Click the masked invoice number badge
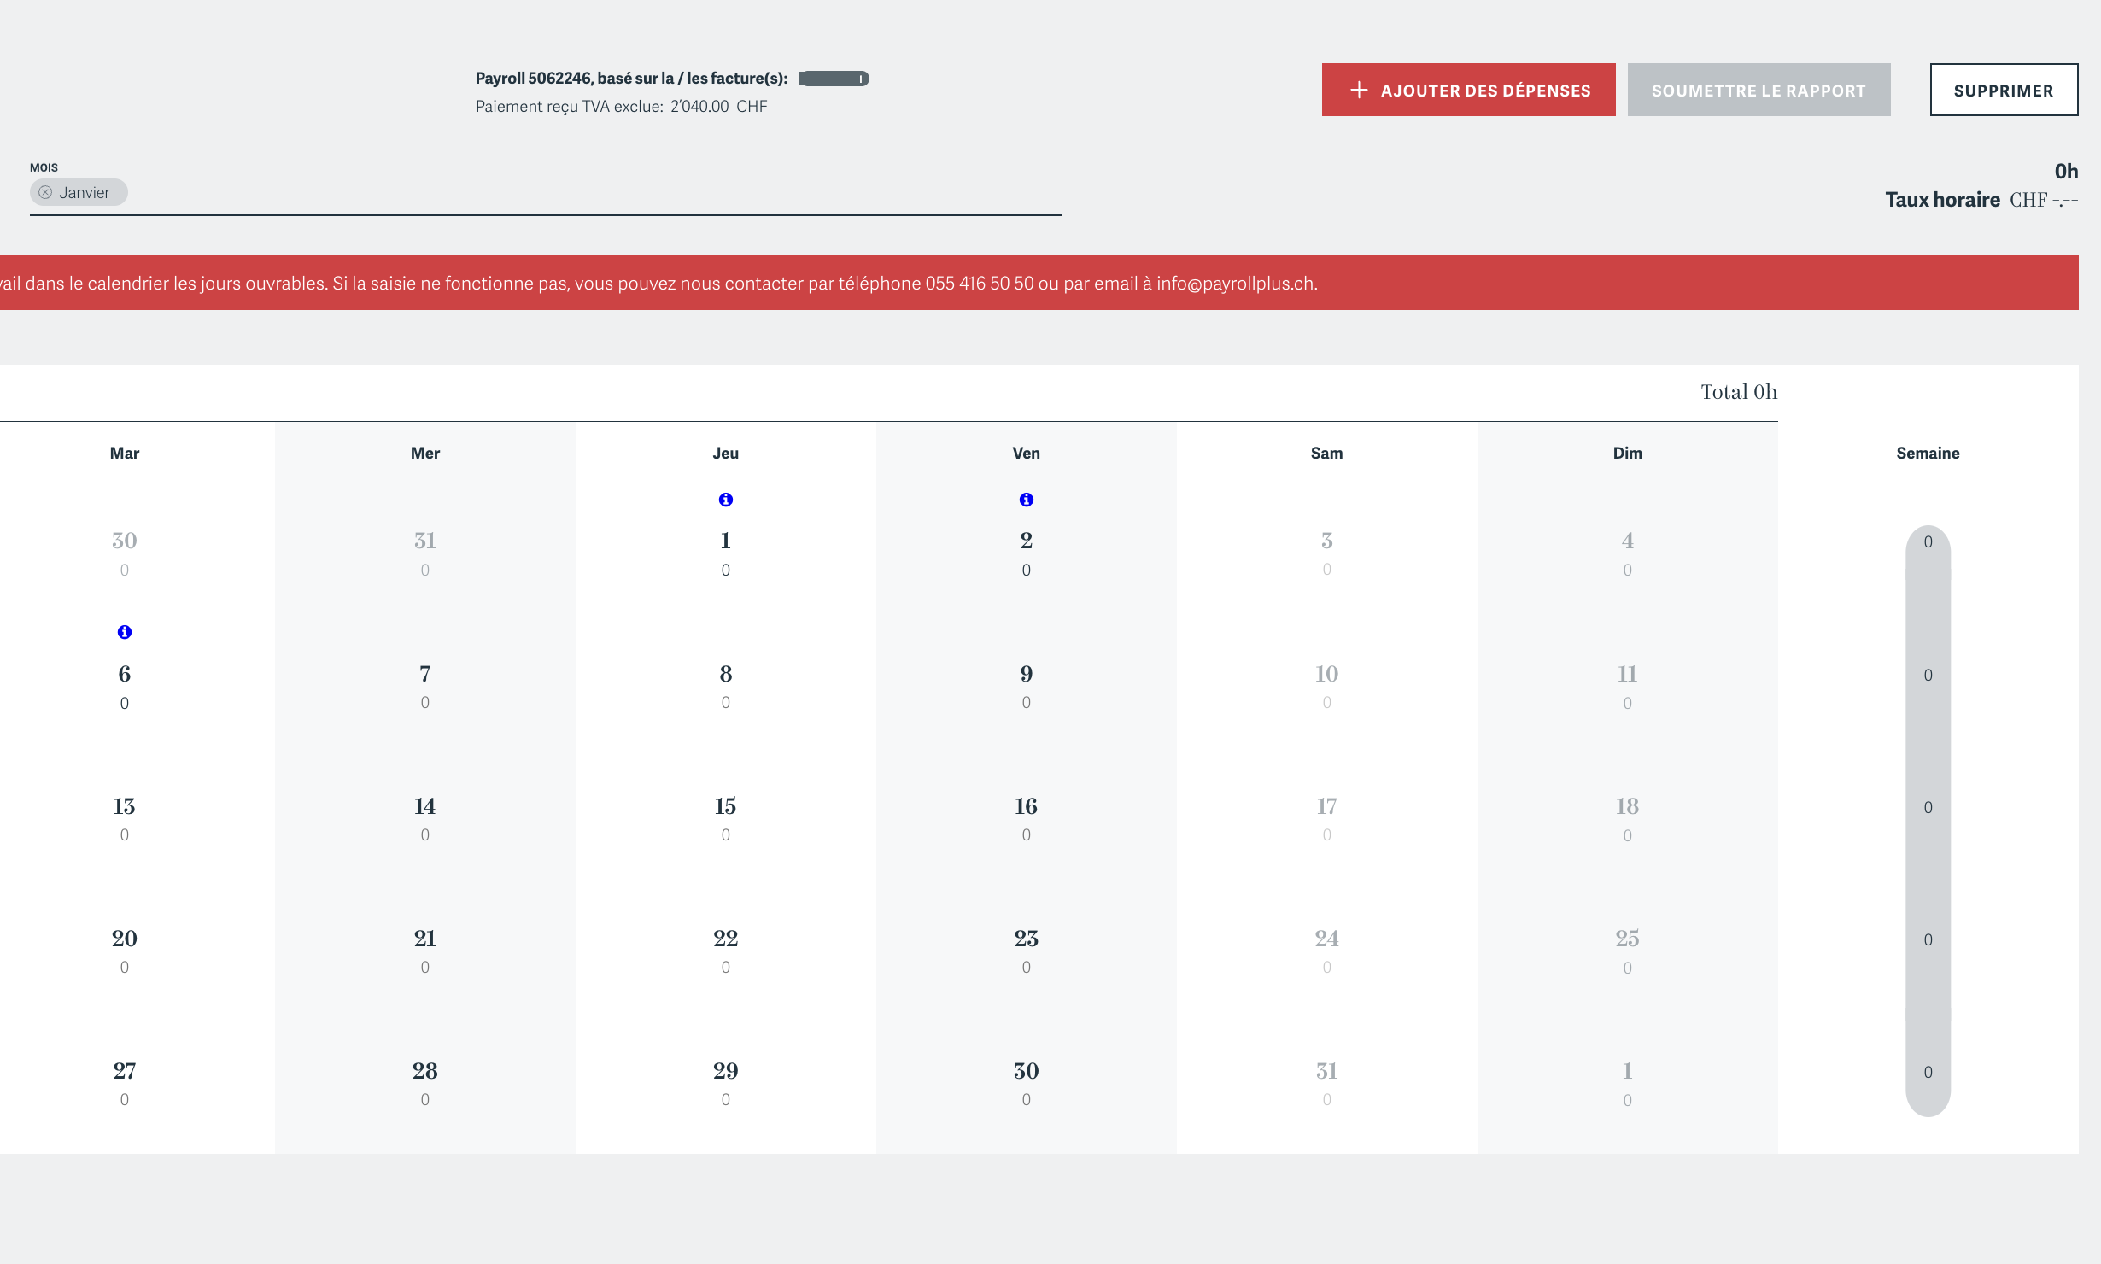The height and width of the screenshot is (1264, 2101). click(834, 79)
